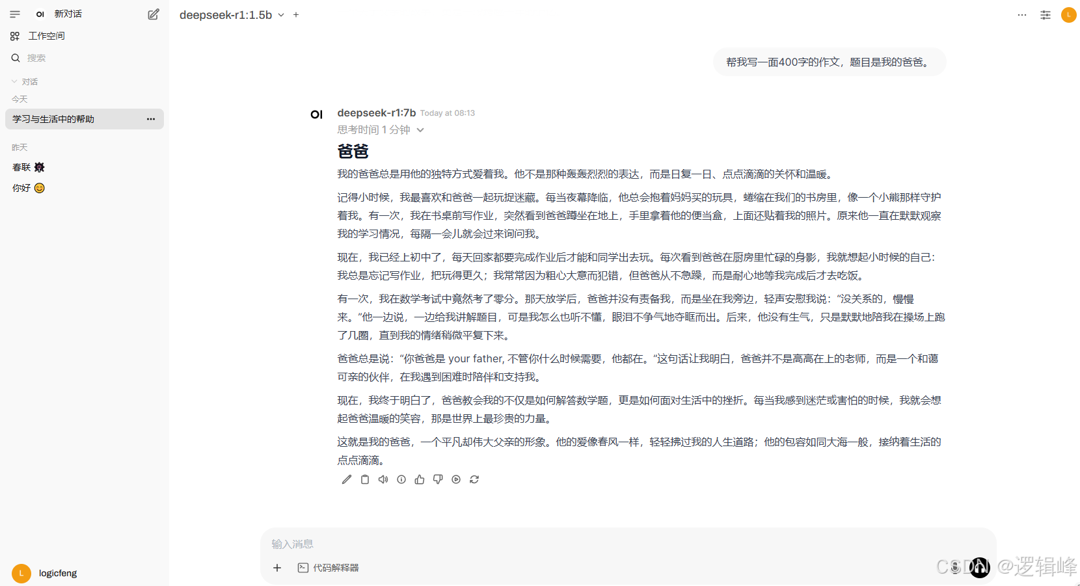This screenshot has width=1080, height=586.
Task: Click the 爸爸 essay heading
Action: tap(353, 152)
